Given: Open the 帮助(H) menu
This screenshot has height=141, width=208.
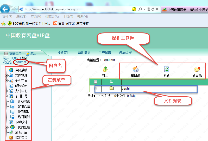Looking at the screenshot, I should coord(83,17).
